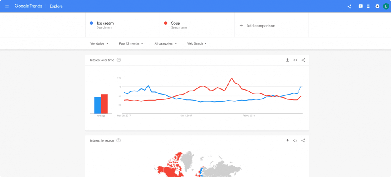Open the hamburger main menu
Screen dimensions: 391x177
tap(7, 6)
